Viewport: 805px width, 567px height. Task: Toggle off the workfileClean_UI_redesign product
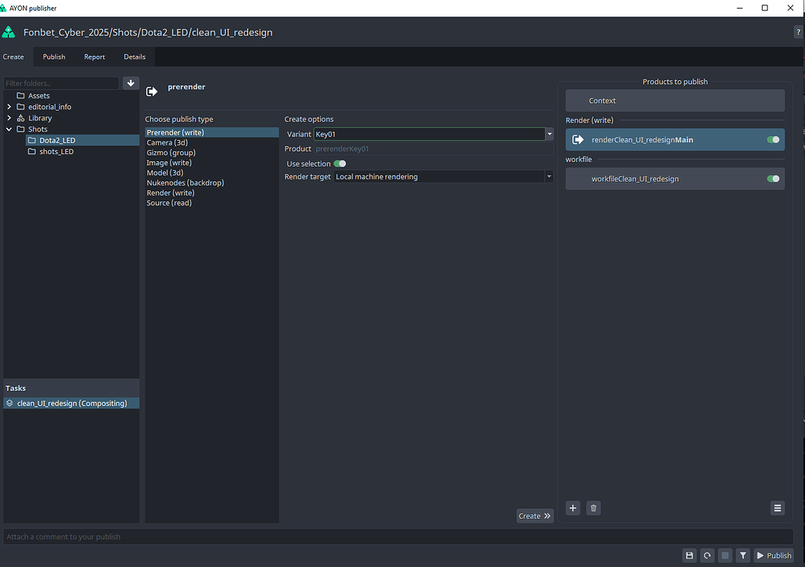772,179
